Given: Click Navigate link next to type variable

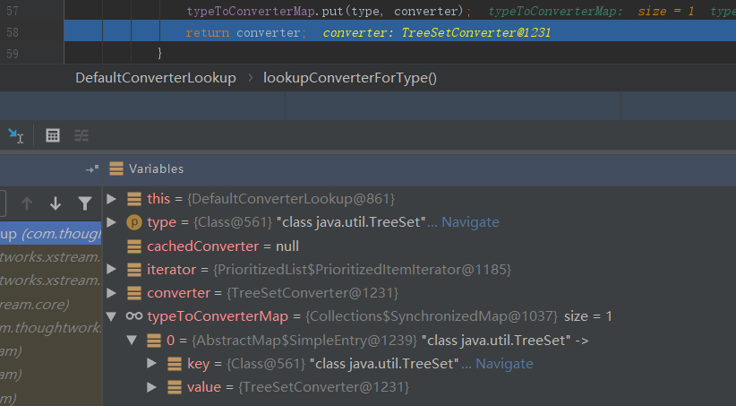Looking at the screenshot, I should (x=469, y=221).
